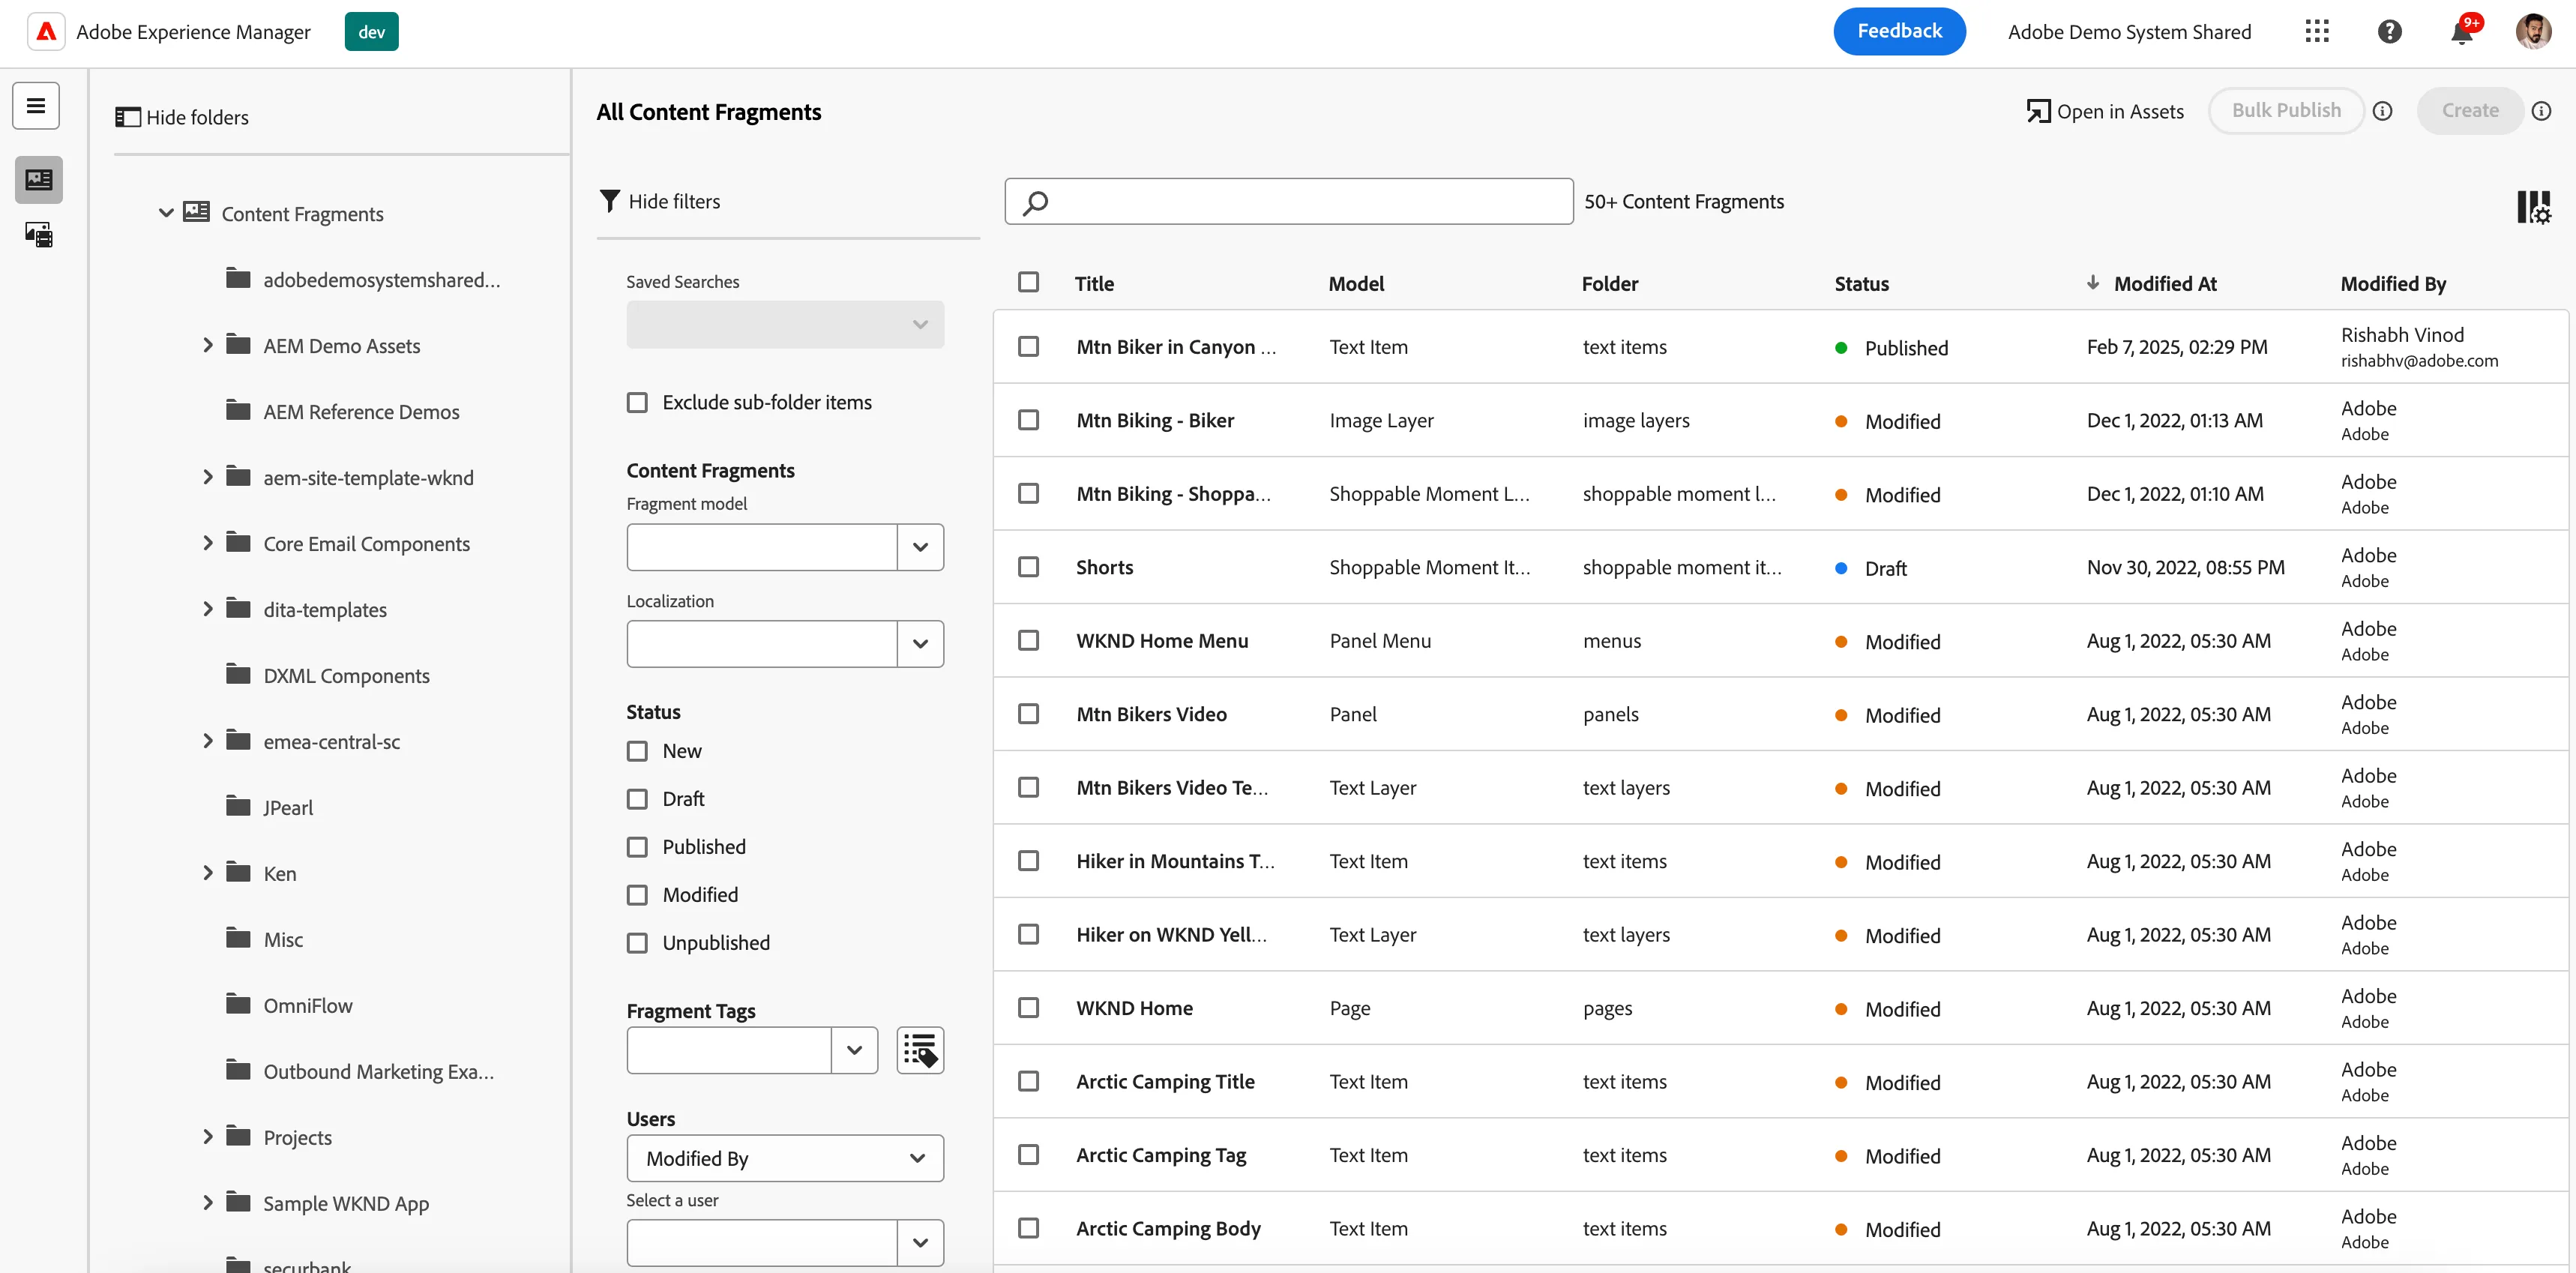Open the hamburger navigation menu
This screenshot has width=2576, height=1273.
(x=36, y=106)
